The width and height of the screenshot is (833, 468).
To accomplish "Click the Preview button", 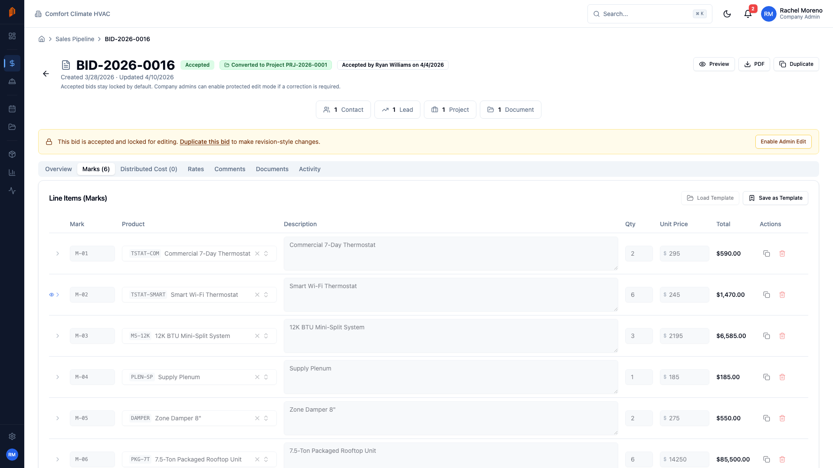I will [x=714, y=64].
